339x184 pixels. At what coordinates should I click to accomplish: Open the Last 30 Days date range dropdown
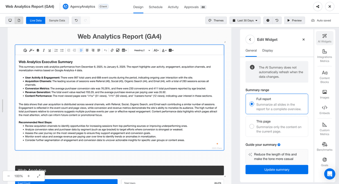(245, 20)
